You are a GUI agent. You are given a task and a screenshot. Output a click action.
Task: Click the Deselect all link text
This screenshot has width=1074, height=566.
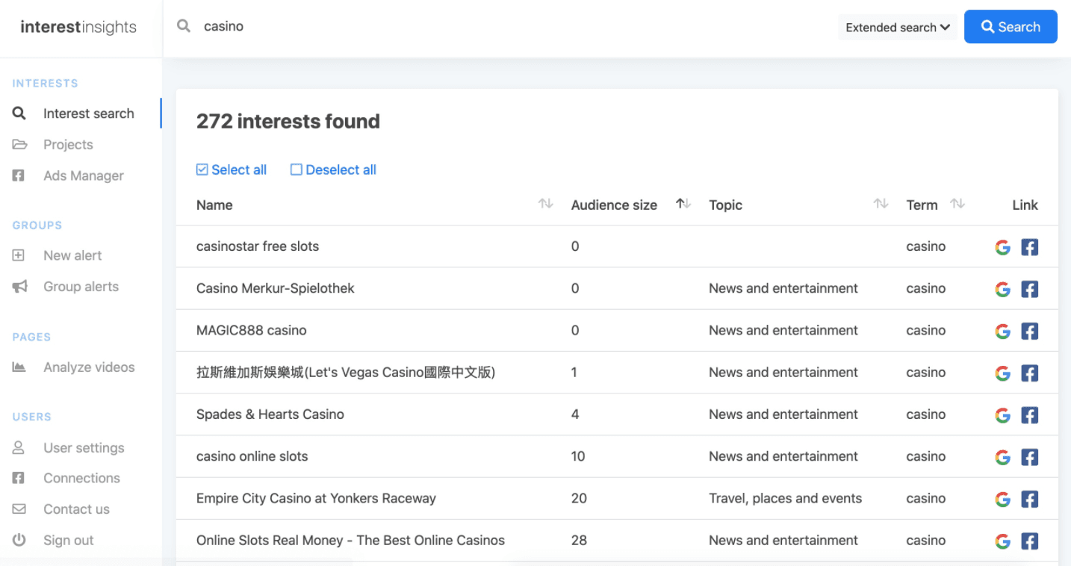click(x=341, y=170)
